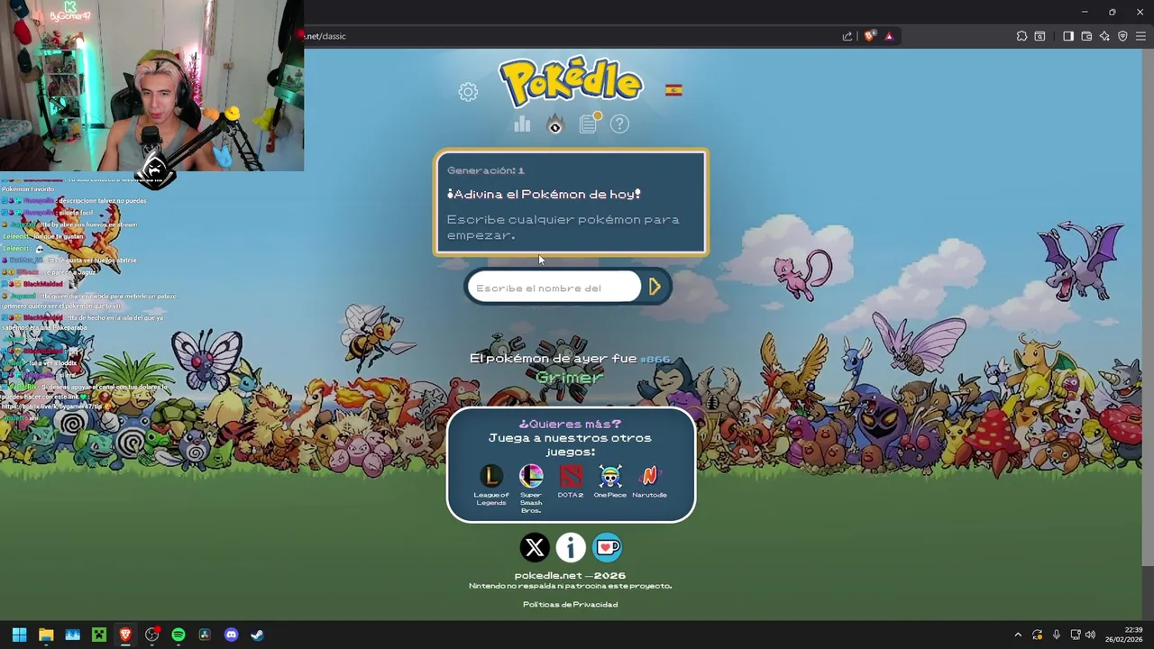Open Políticas de Privacidad link
The image size is (1154, 649).
[x=571, y=604]
